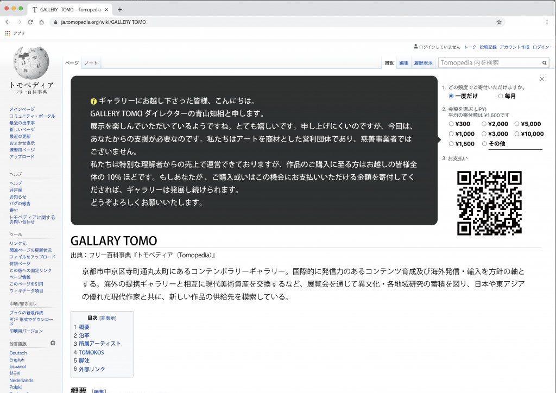Jump to 所属アーティスト in contents
The height and width of the screenshot is (393, 556).
tap(100, 344)
